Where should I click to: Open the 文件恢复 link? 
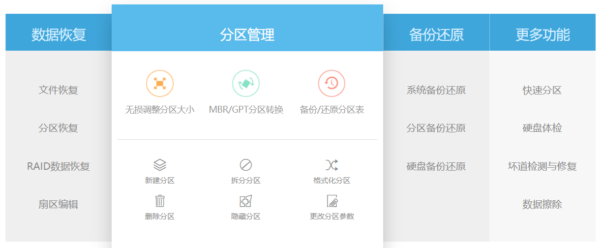click(59, 90)
